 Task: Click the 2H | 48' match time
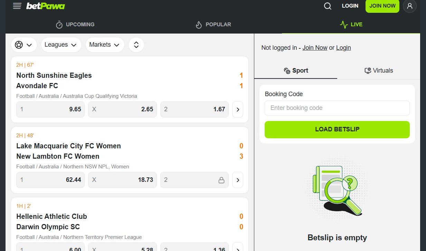point(25,135)
